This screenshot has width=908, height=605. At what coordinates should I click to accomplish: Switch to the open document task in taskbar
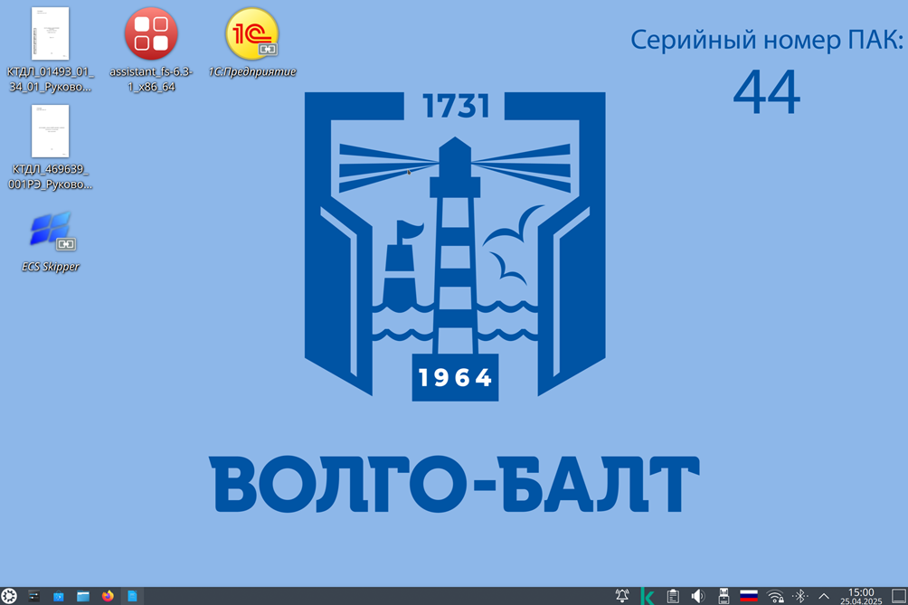click(x=132, y=596)
